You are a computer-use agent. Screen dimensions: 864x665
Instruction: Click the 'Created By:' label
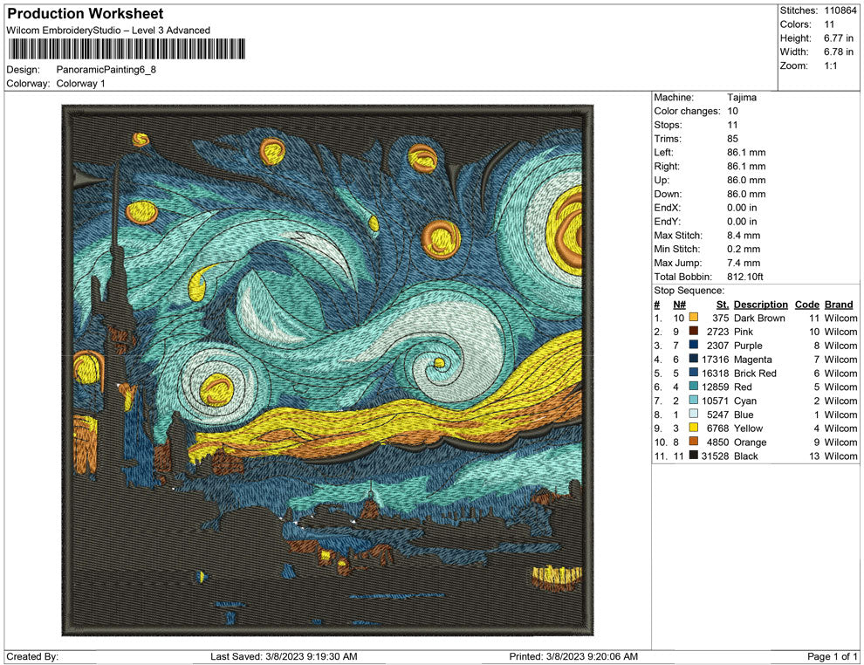pos(32,656)
